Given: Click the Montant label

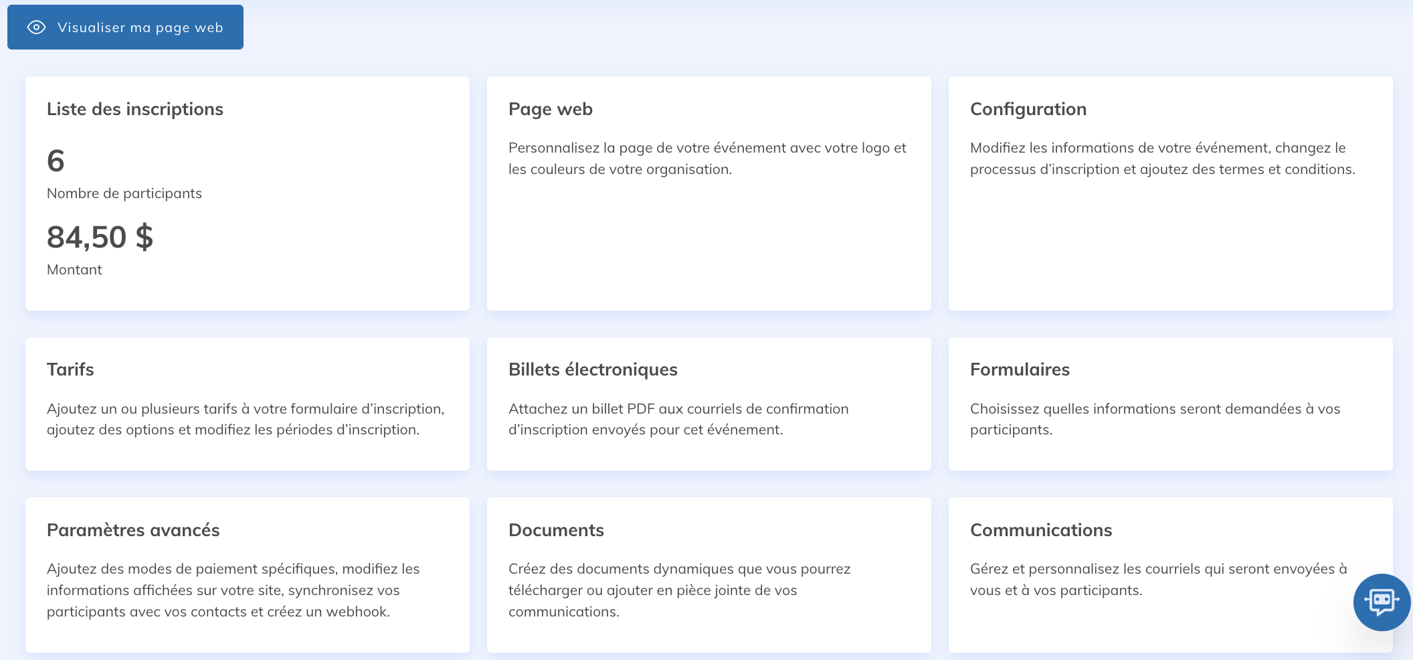Looking at the screenshot, I should coord(74,270).
